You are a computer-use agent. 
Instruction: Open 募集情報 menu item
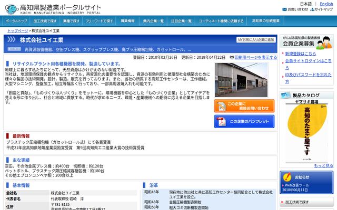(127, 21)
